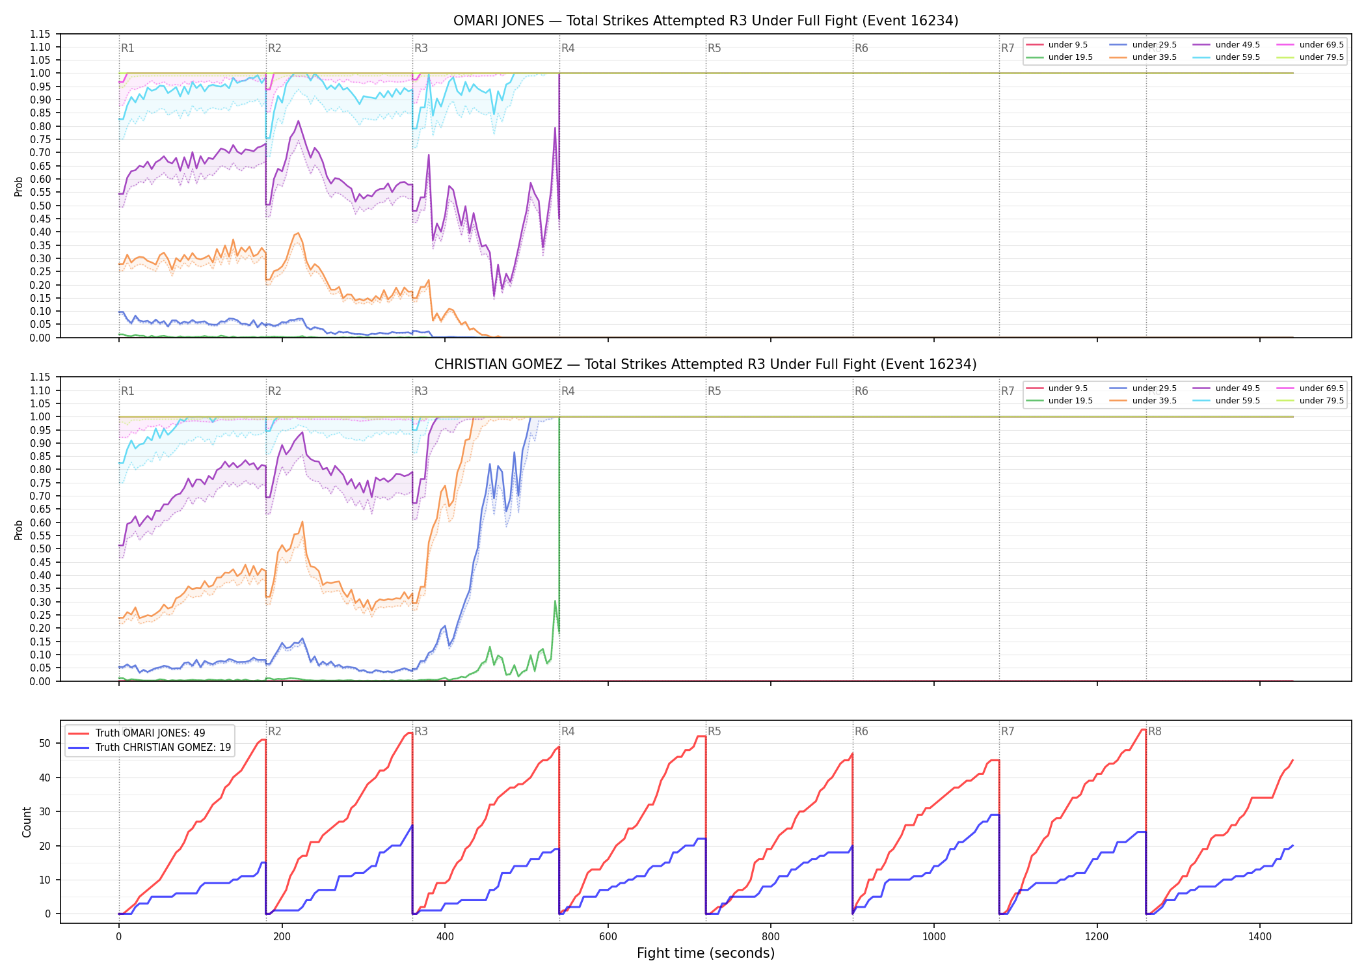Click x-axis tick label '1200'

coord(1097,937)
